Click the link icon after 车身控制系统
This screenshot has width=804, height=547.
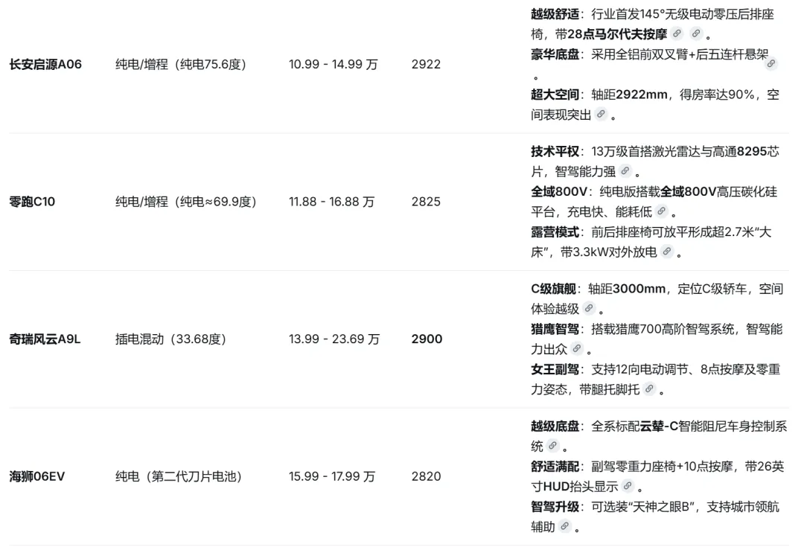(552, 446)
